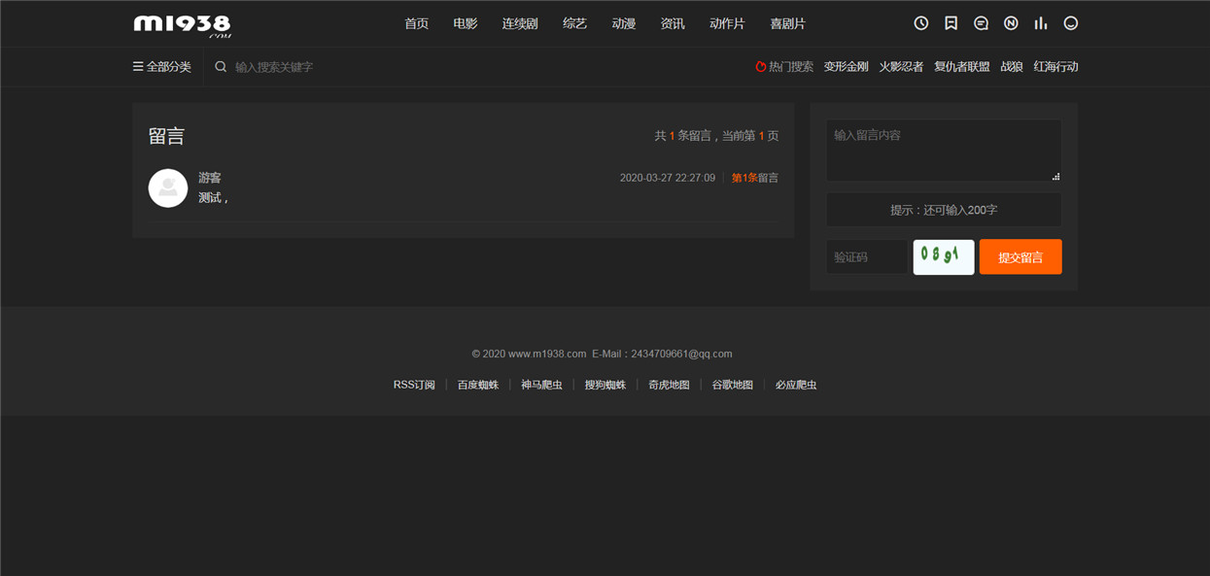The image size is (1210, 576).
Task: Click the 热门搜索 flame label
Action: pos(784,67)
